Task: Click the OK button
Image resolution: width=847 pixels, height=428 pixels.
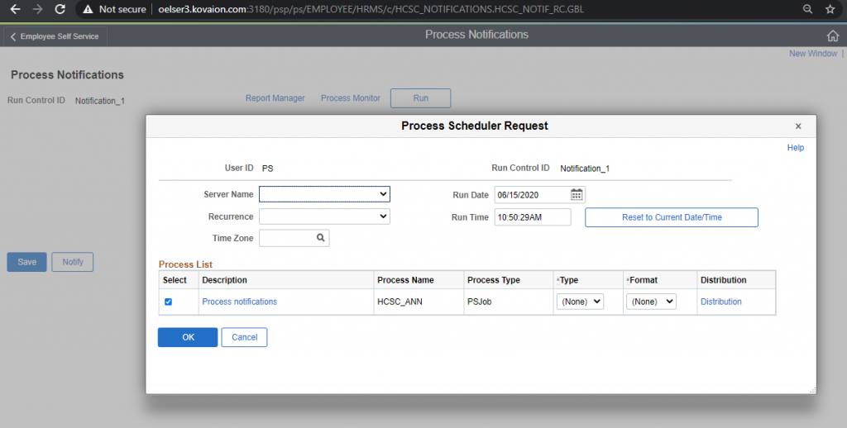Action: 188,337
